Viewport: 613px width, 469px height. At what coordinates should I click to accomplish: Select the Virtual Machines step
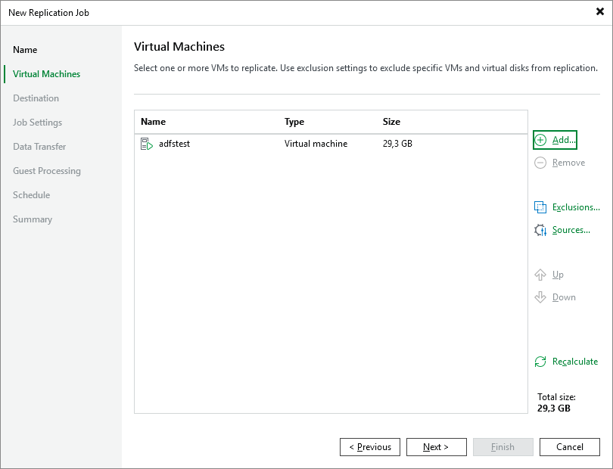pos(46,74)
